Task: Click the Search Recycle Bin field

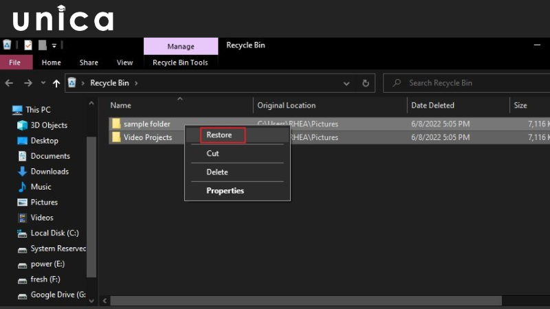Action: pyautogui.click(x=467, y=83)
